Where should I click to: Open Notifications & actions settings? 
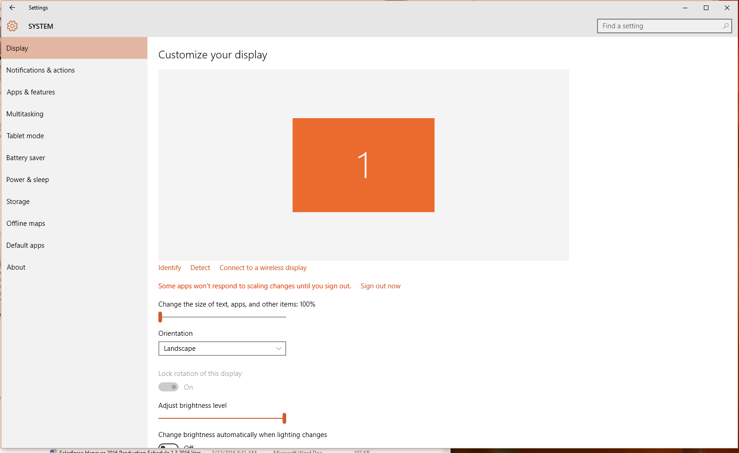[x=41, y=70]
